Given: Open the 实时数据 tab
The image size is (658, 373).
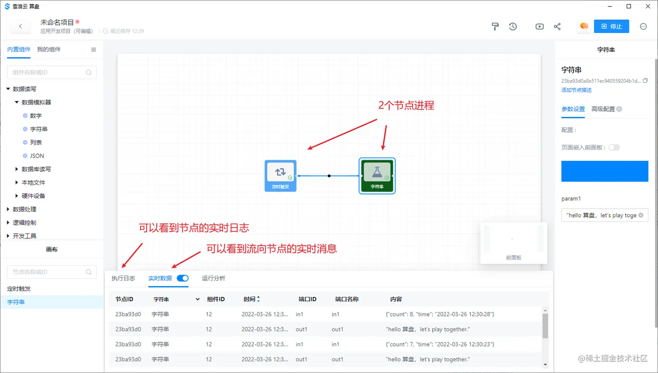Looking at the screenshot, I should tap(160, 278).
